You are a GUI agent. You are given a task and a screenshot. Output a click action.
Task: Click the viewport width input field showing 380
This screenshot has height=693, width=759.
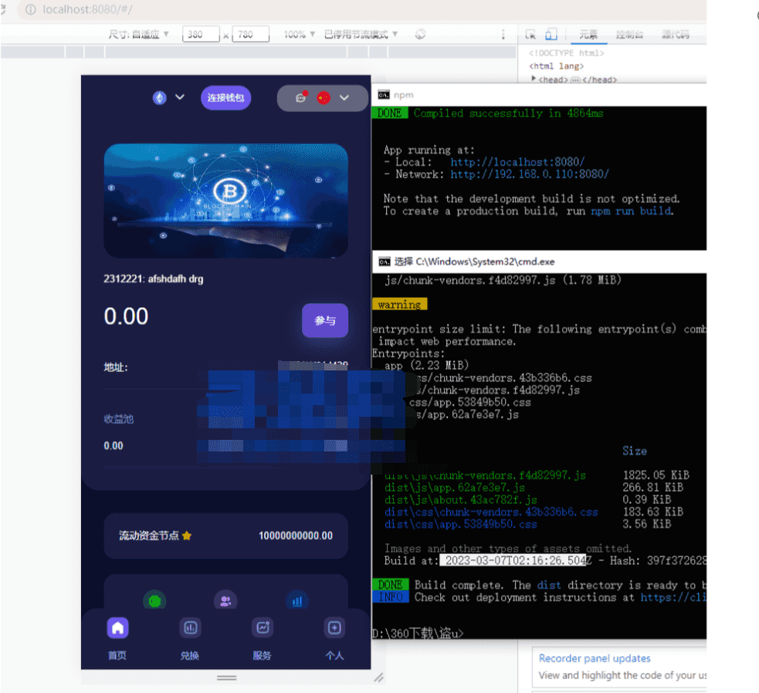coord(201,34)
